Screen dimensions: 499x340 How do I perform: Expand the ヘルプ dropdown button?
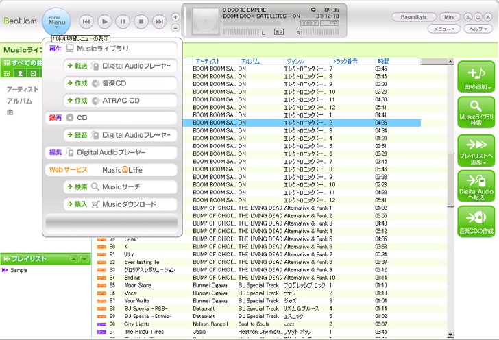(478, 29)
